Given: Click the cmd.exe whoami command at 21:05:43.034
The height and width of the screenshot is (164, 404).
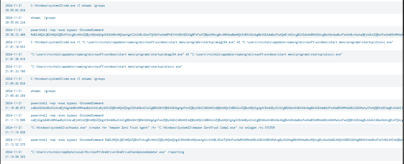Looking at the screenshot, I should click(67, 79).
